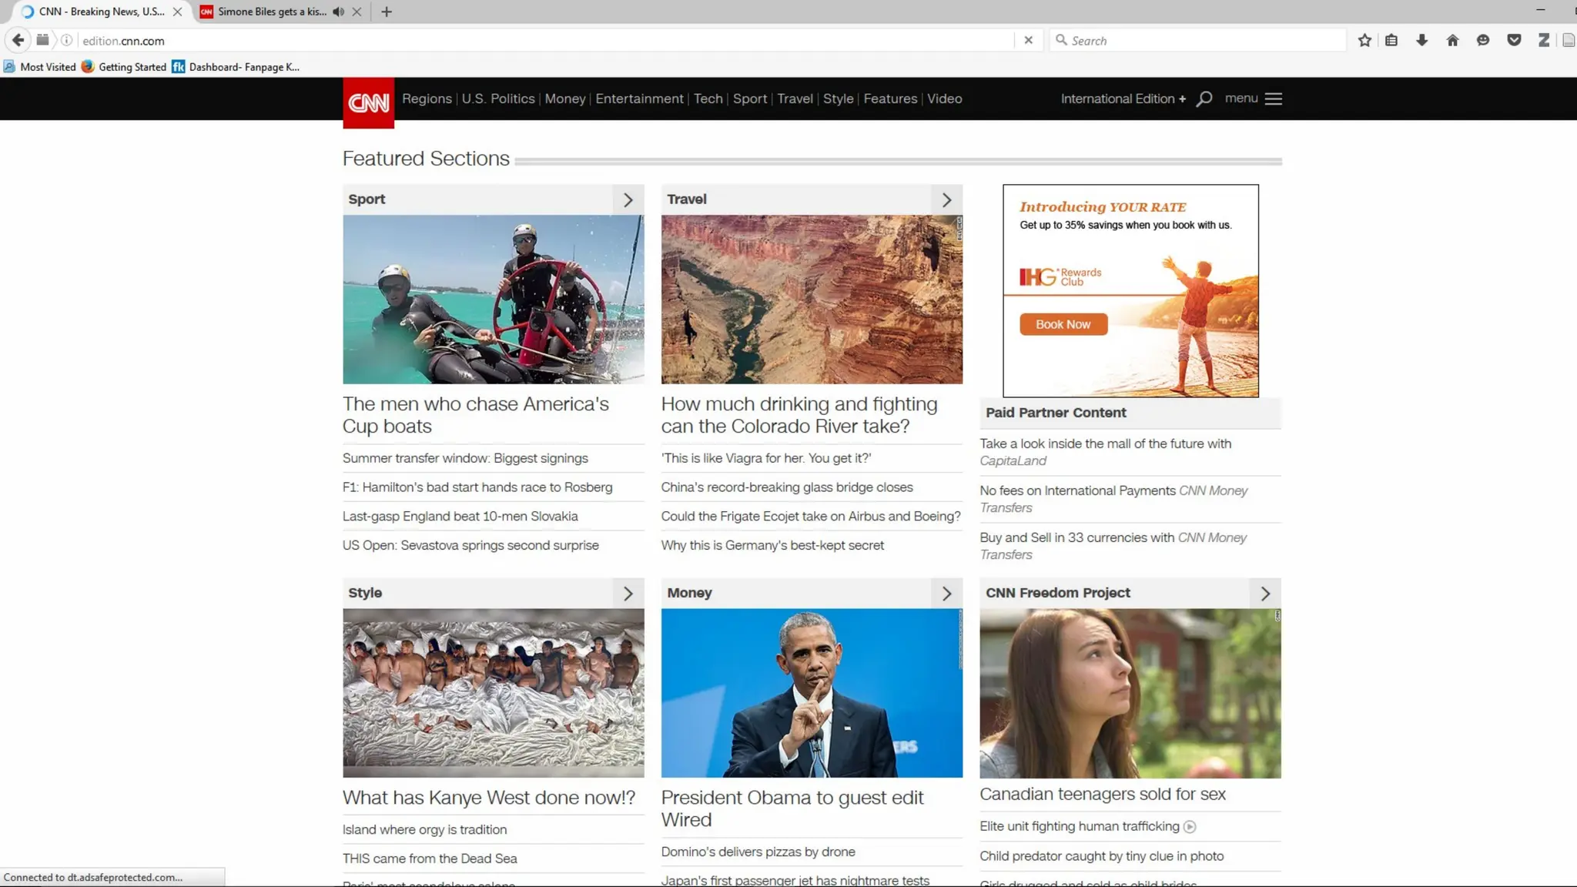Open CNN Freedom Project section arrow

1265,594
